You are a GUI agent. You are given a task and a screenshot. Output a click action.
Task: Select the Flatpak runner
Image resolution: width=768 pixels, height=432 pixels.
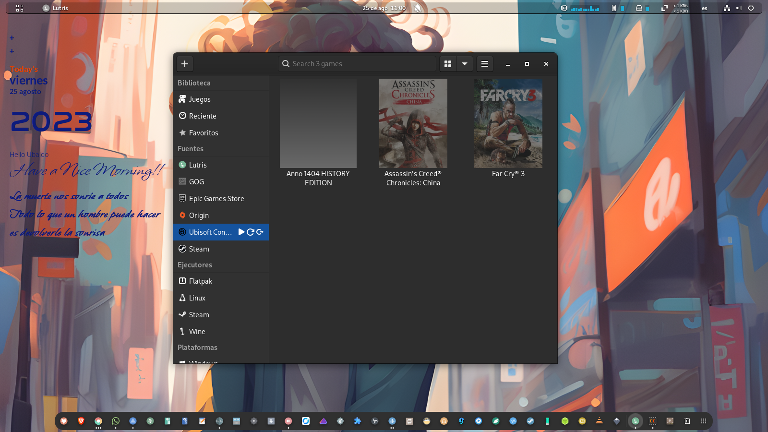tap(221, 281)
